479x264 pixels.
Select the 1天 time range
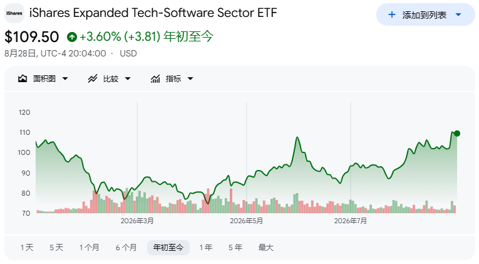coord(27,248)
